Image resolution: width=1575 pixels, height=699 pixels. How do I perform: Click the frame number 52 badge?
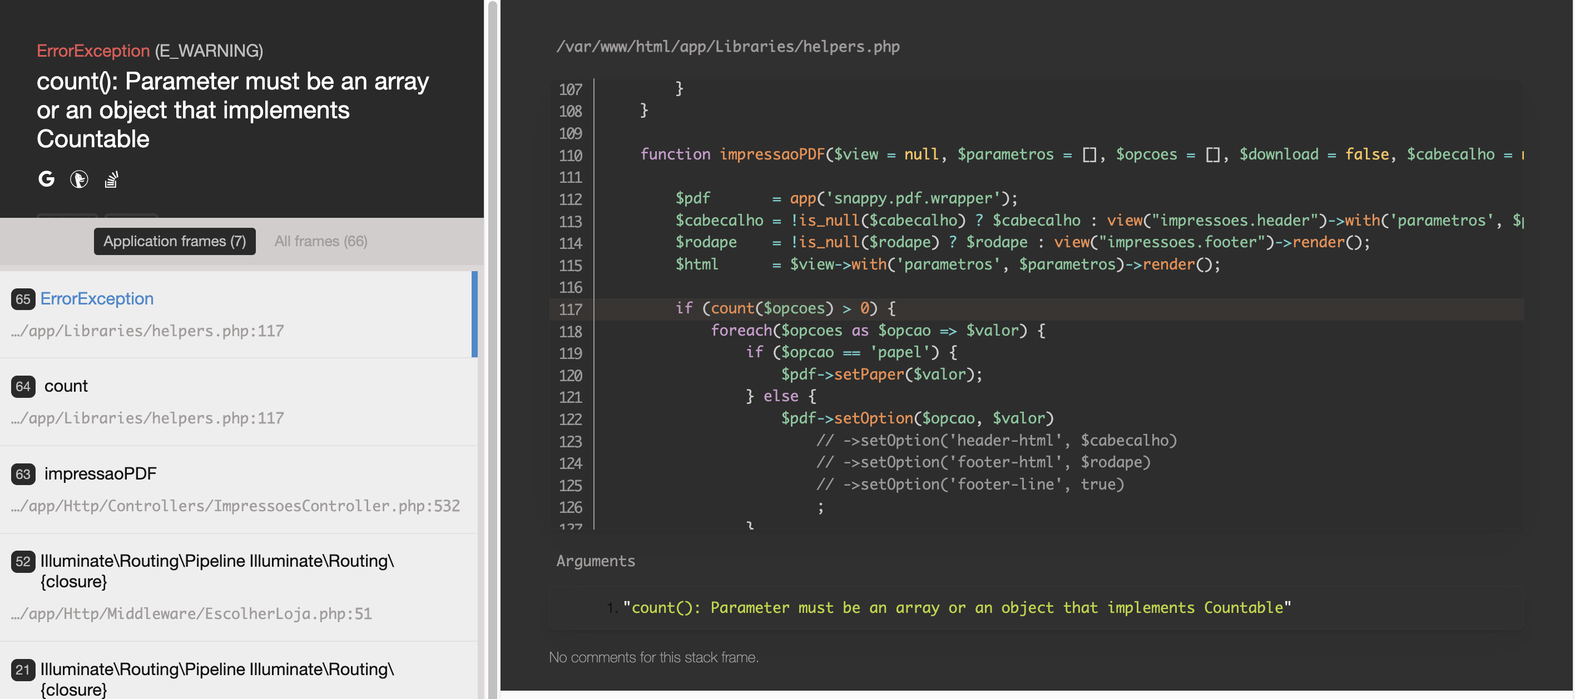[x=23, y=562]
